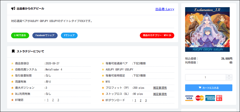Decrease quantity with the down arrow

229,79
